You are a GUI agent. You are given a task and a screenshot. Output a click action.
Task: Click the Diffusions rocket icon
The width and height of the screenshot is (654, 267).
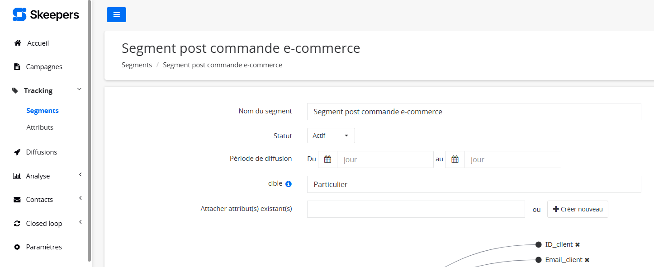click(x=17, y=152)
